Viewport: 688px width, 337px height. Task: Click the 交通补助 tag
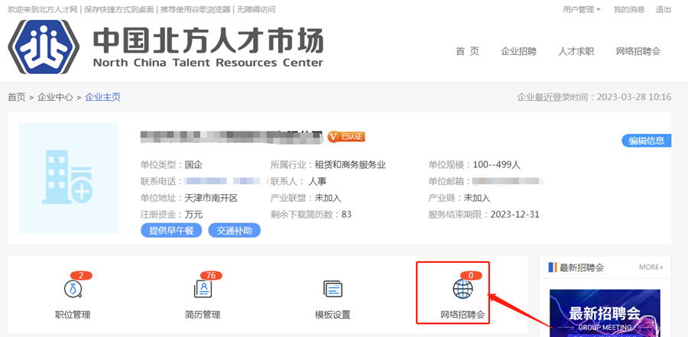(235, 230)
